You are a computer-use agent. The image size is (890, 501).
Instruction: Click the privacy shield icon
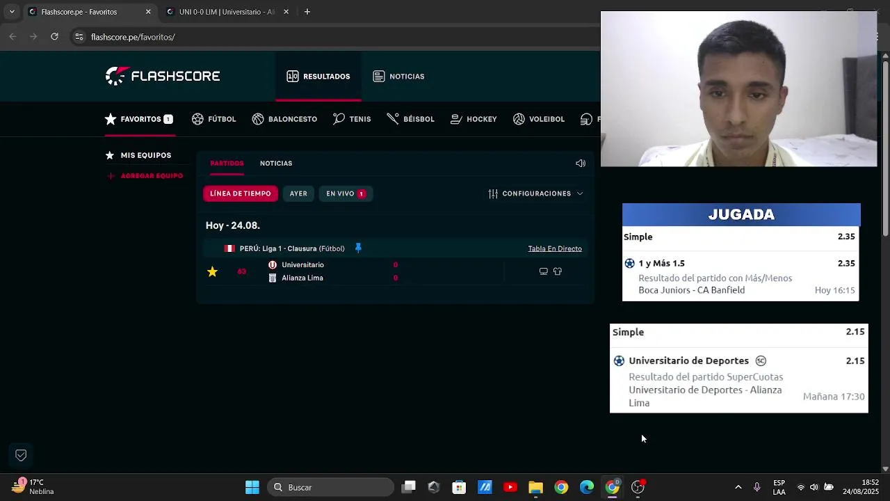pyautogui.click(x=21, y=455)
